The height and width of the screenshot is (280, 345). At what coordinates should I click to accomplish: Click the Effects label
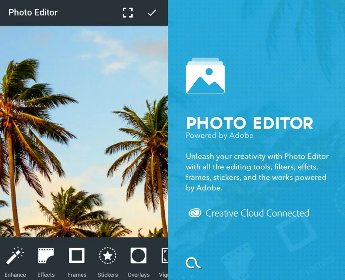coord(46,275)
